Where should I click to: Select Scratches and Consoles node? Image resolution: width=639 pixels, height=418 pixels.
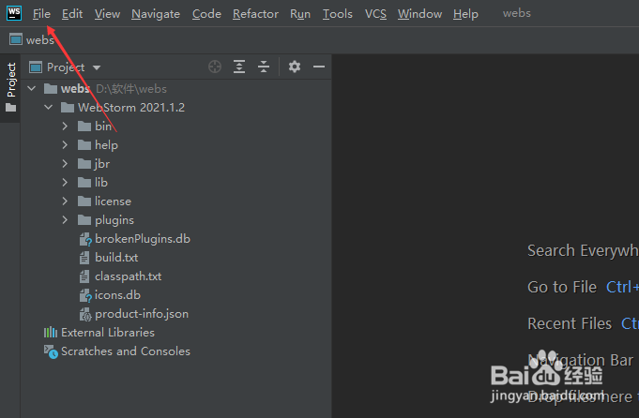[126, 351]
